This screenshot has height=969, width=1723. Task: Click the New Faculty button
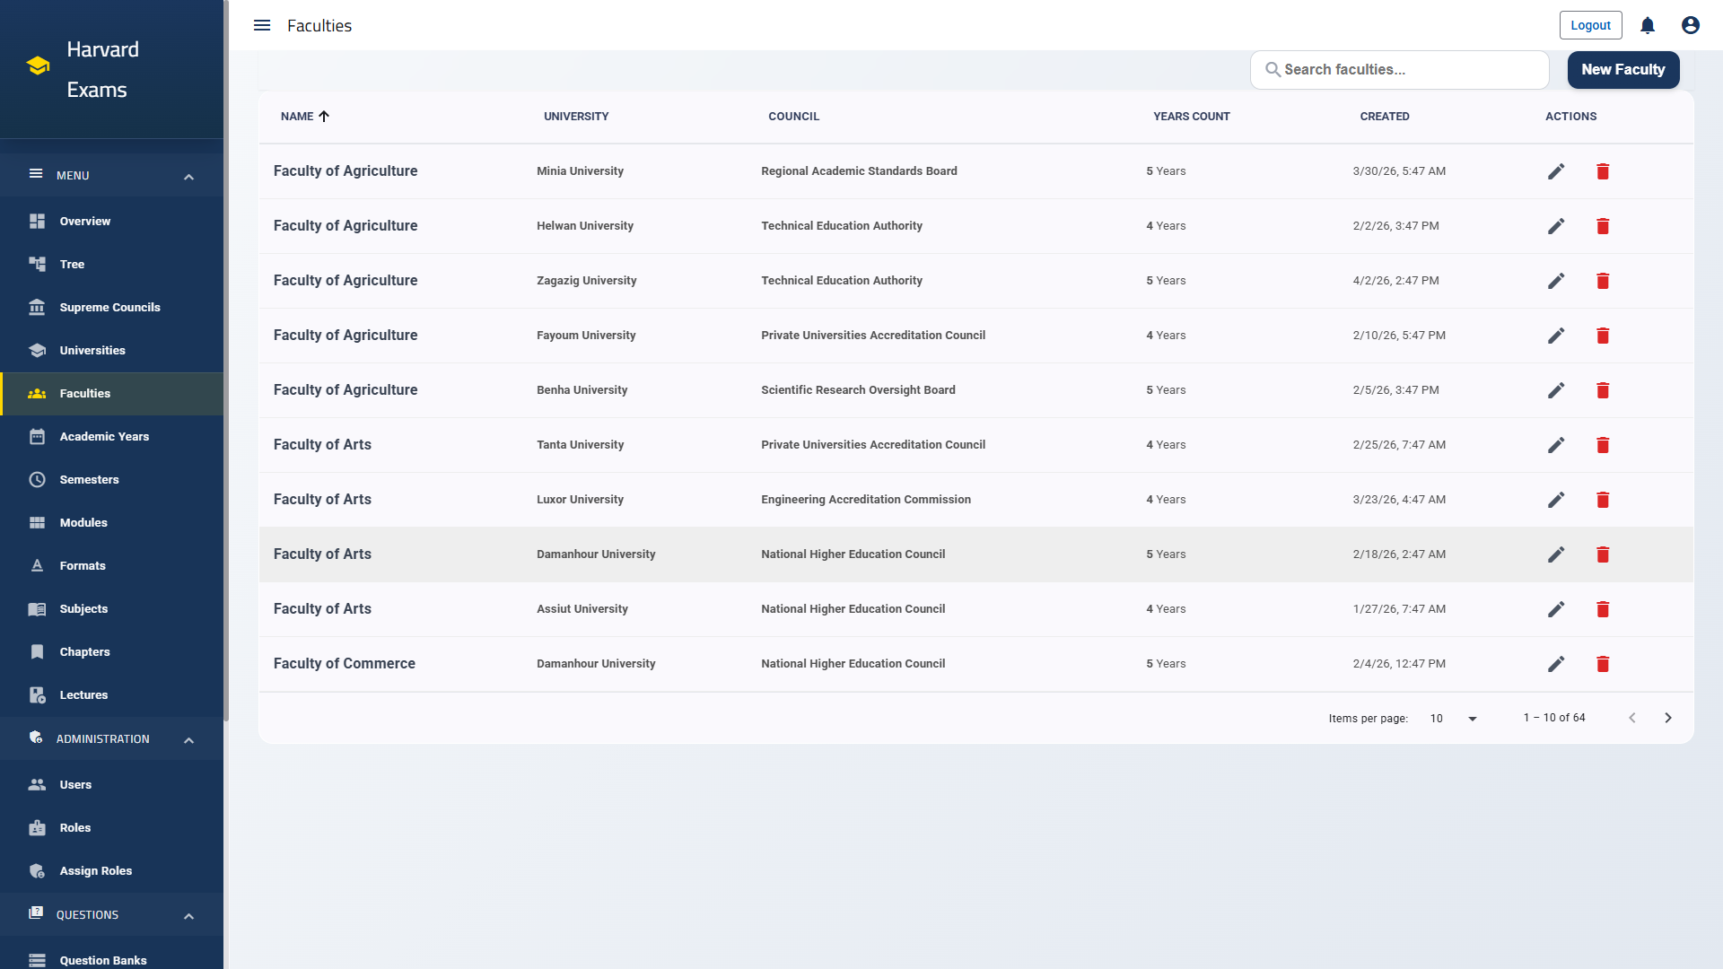pos(1623,69)
